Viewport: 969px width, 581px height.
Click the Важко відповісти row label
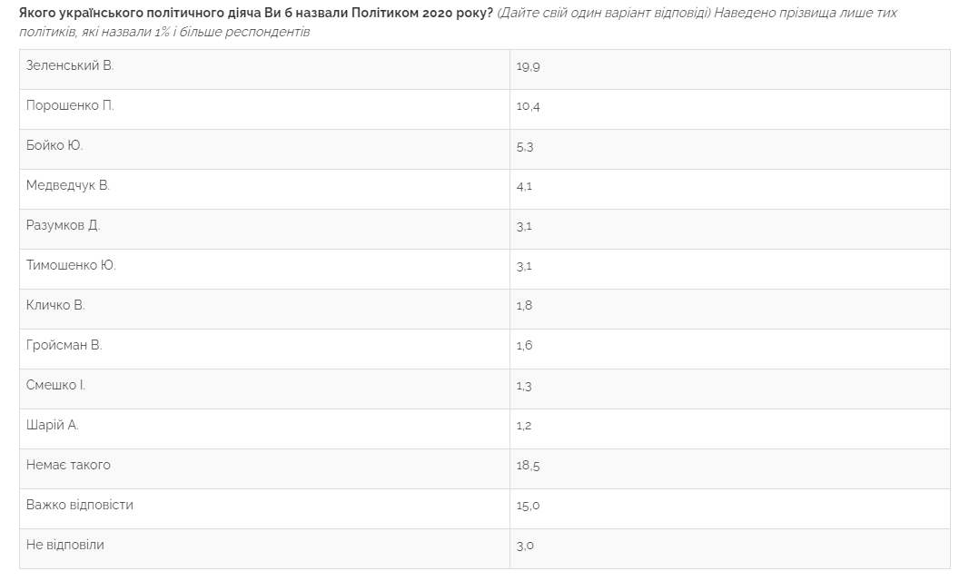click(80, 506)
